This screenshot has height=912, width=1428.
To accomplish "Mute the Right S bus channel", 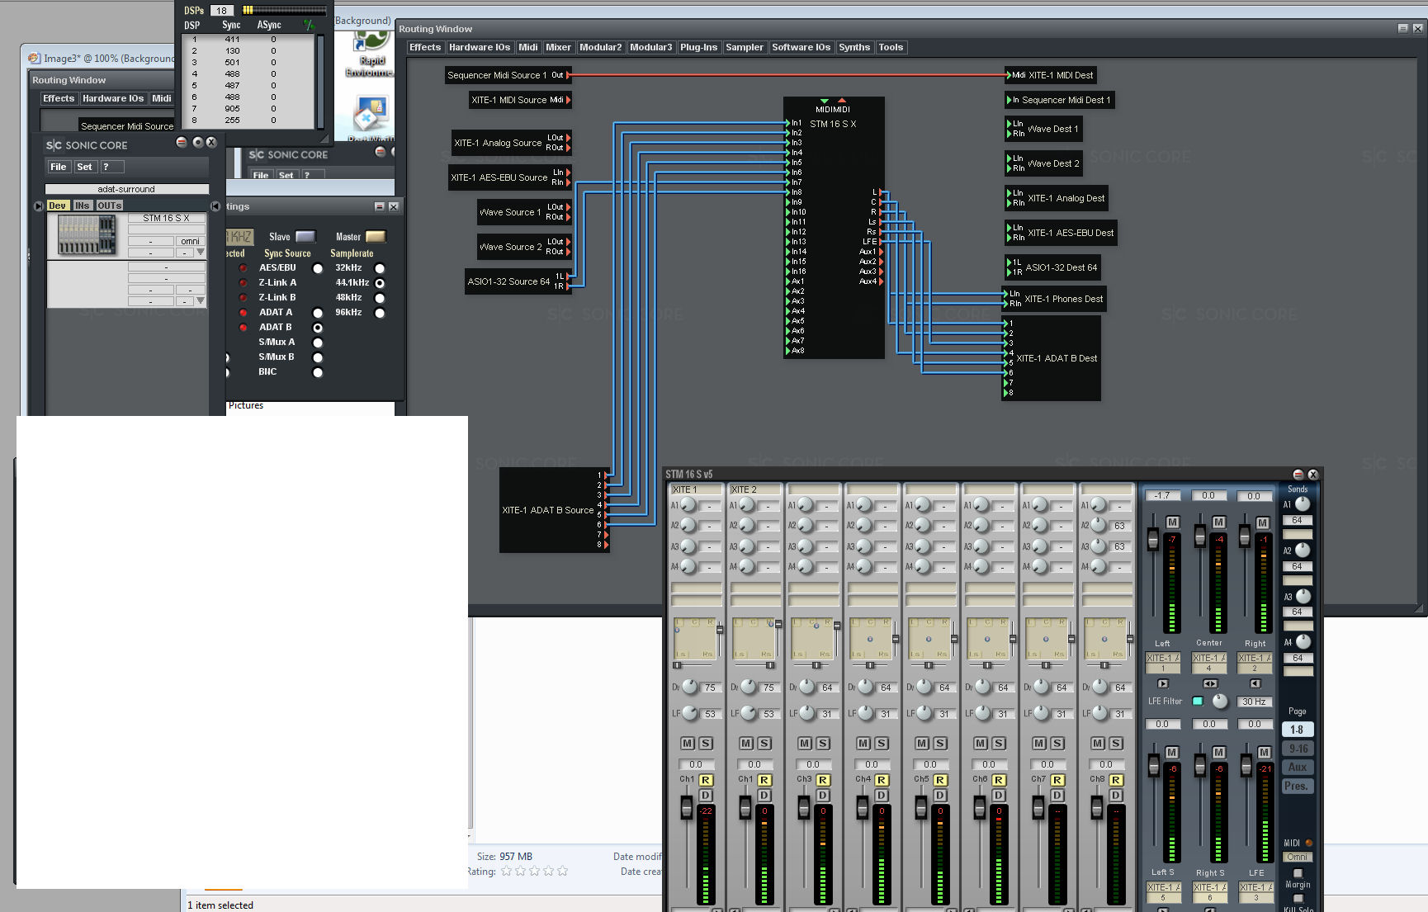I will (1219, 752).
